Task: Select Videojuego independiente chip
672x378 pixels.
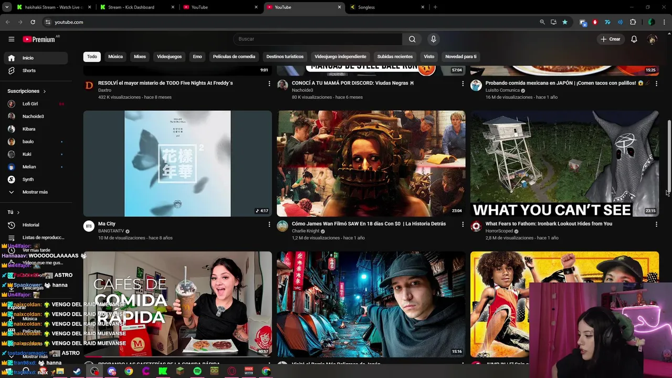Action: [340, 56]
